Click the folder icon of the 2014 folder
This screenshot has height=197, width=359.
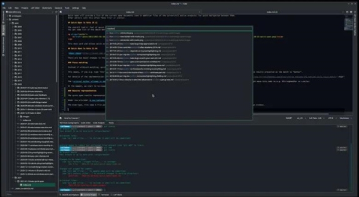[x=16, y=63]
